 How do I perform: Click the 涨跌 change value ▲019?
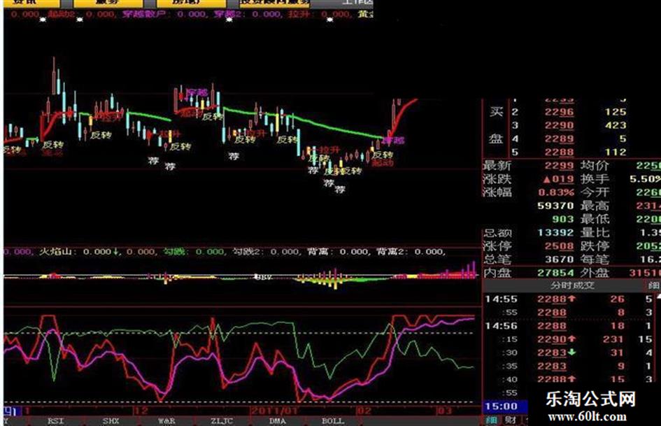click(559, 179)
